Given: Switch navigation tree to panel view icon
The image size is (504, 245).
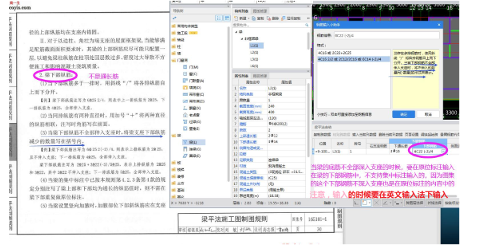Looking at the screenshot, I should [227, 18].
